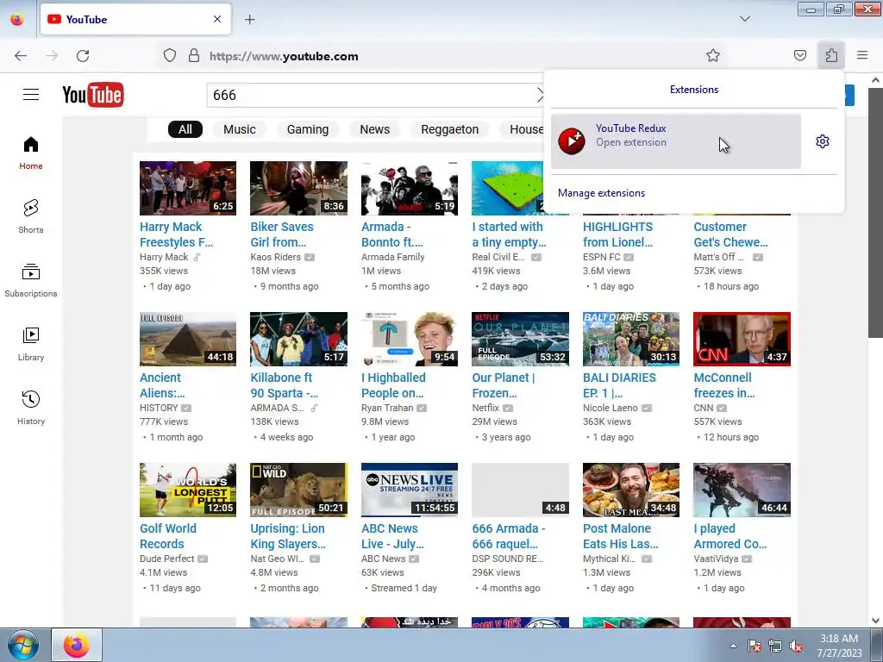Viewport: 883px width, 662px height.
Task: Open the Netflix channel name
Action: coord(485,408)
